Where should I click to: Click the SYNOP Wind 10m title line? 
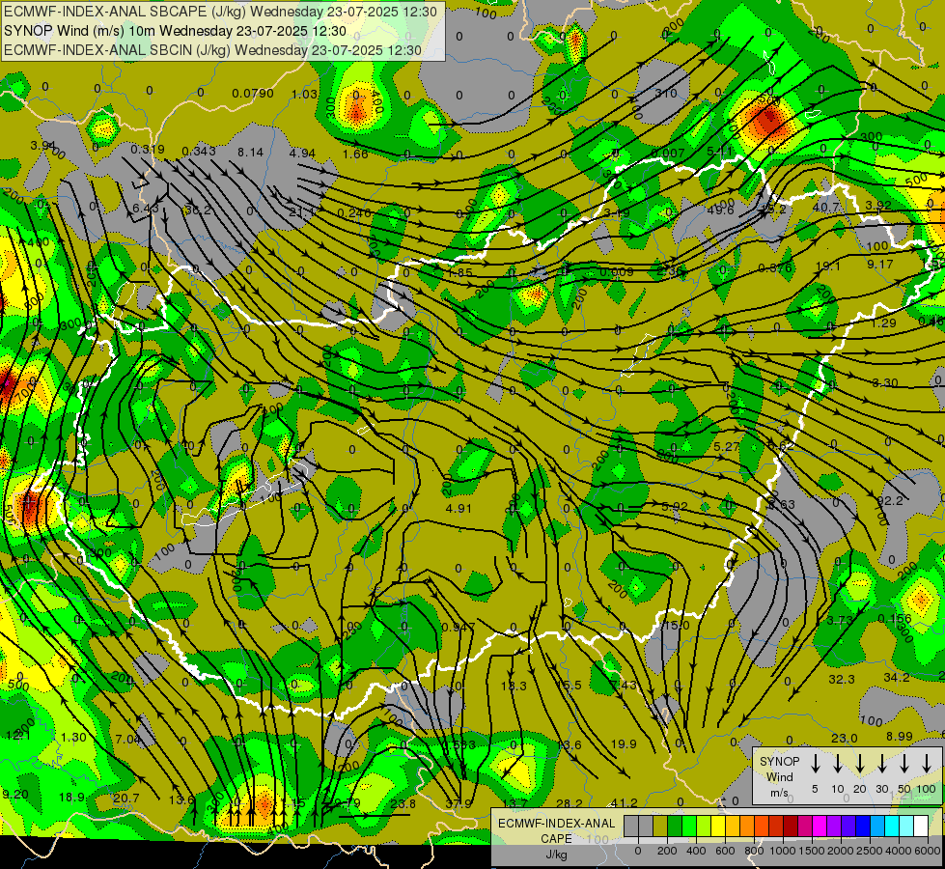[175, 31]
